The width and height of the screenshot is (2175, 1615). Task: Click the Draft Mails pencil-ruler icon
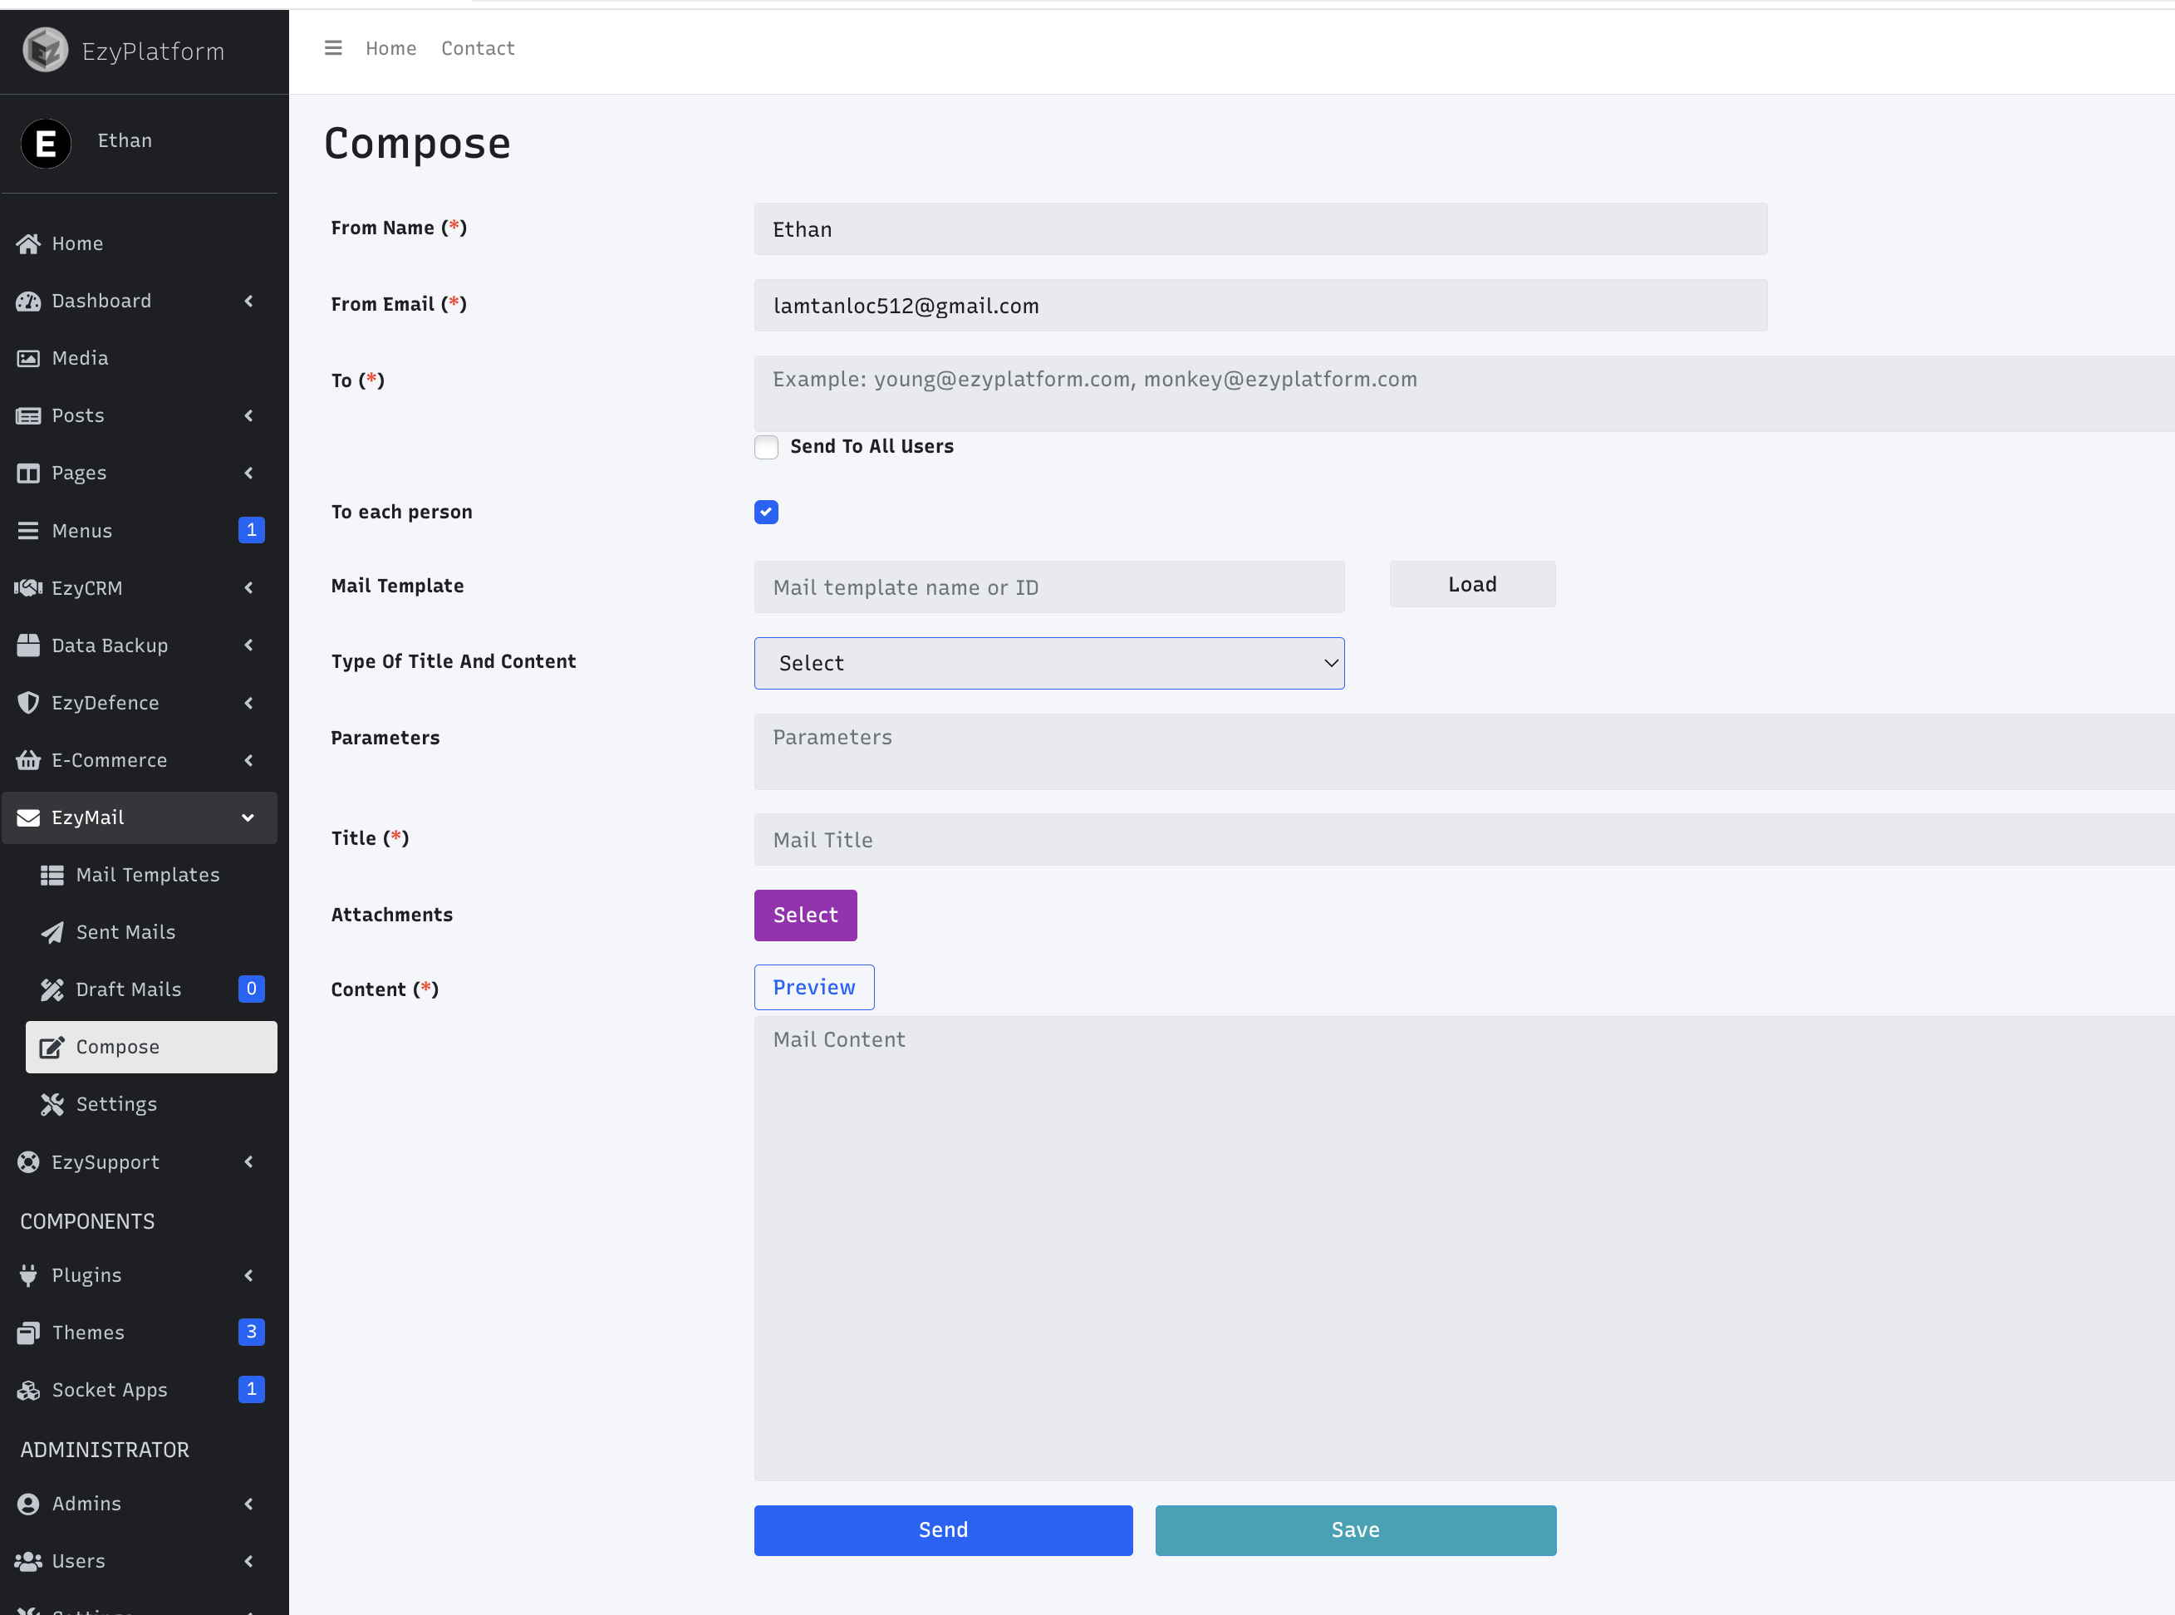tap(52, 989)
